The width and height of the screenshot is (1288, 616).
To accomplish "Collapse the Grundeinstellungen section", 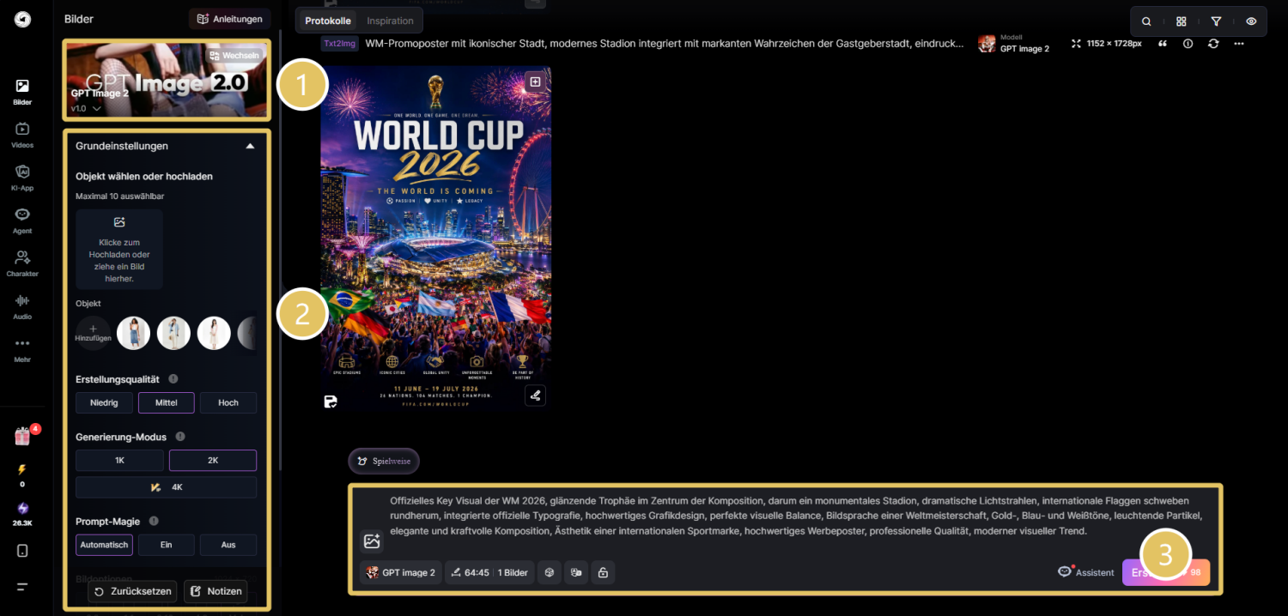I will (x=250, y=146).
